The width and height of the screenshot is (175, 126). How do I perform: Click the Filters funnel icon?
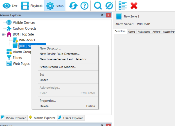(9, 58)
